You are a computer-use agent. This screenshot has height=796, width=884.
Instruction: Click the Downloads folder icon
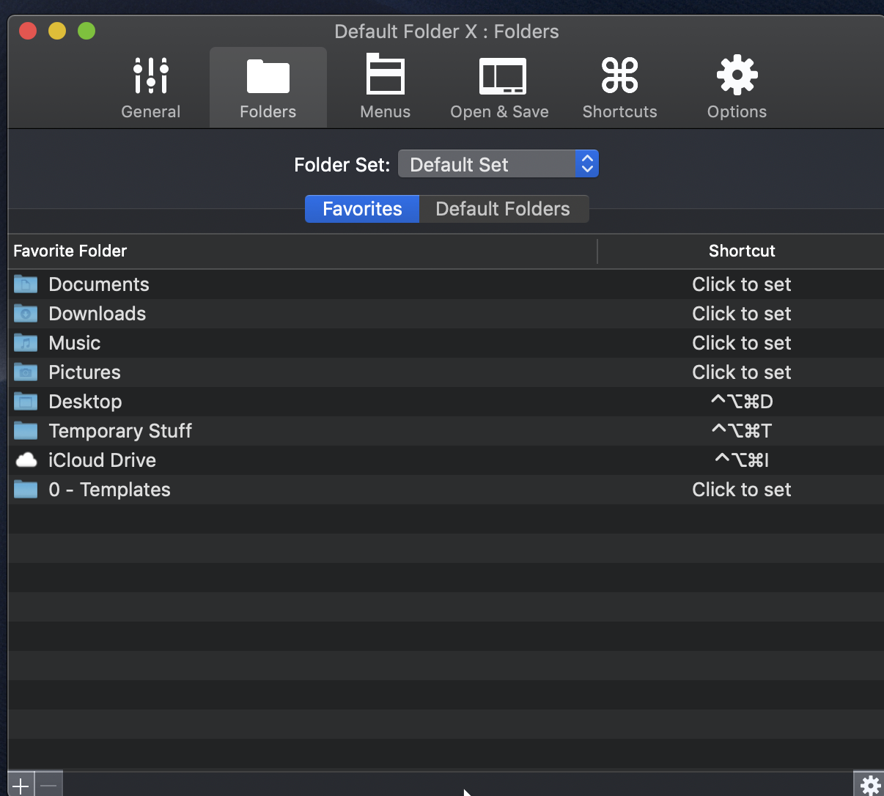coord(26,314)
